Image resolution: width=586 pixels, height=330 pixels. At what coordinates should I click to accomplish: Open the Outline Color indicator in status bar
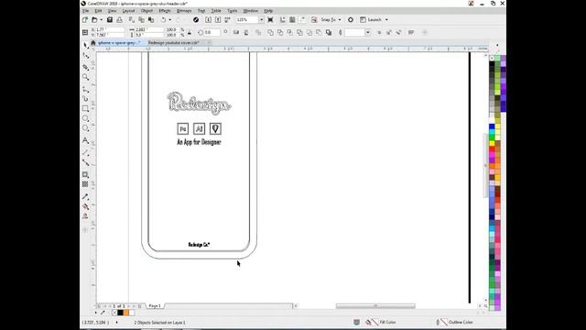454,322
